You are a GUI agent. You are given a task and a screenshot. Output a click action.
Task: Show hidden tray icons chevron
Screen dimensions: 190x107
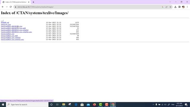[x=153, y=105]
